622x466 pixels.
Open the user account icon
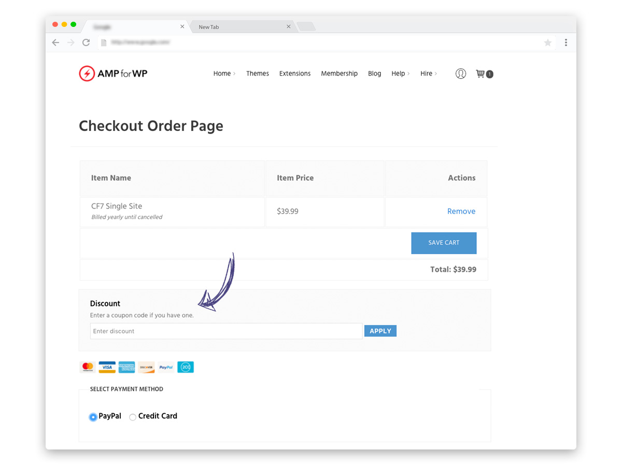460,74
